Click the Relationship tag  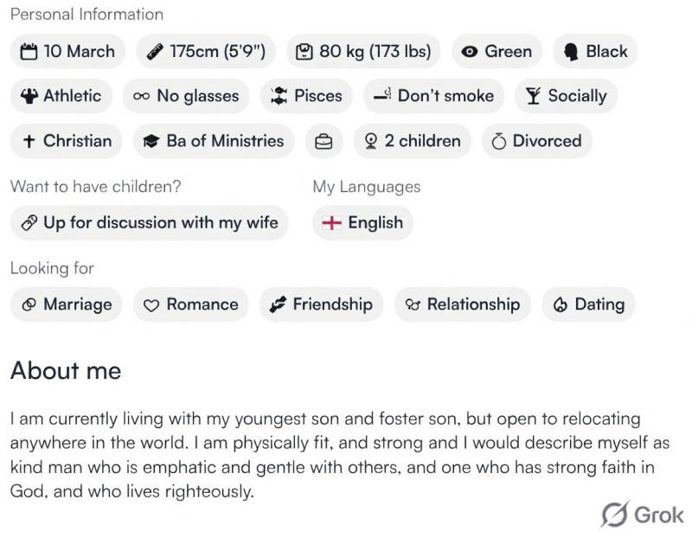[463, 304]
